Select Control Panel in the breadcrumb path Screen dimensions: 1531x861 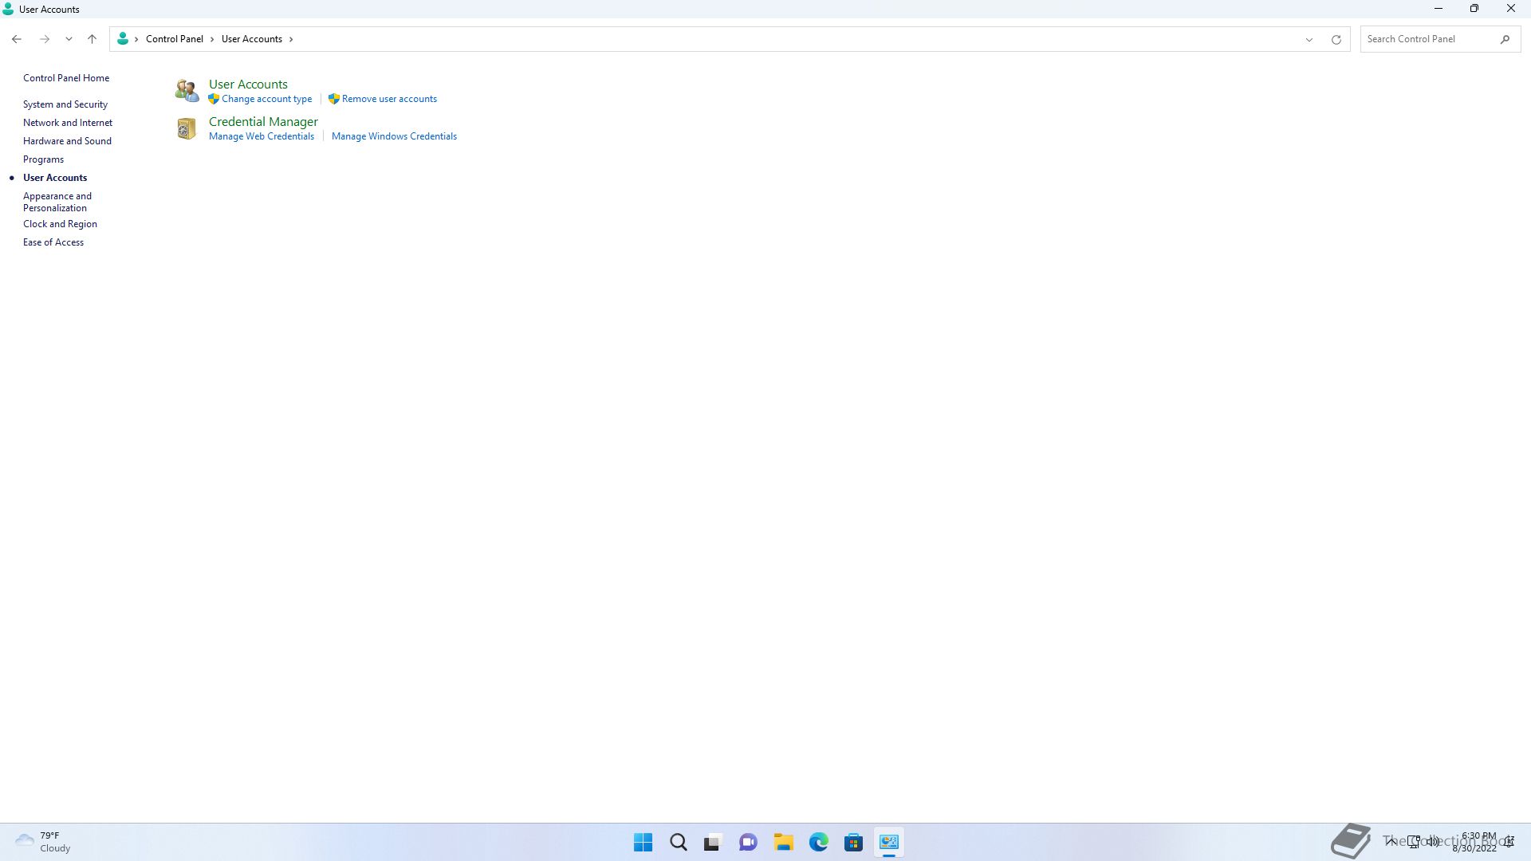[x=174, y=39]
